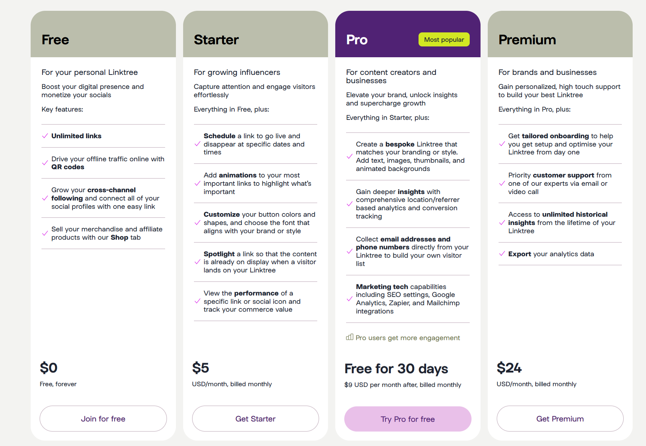
Task: Click the Free for 30 days price text
Action: coord(396,369)
